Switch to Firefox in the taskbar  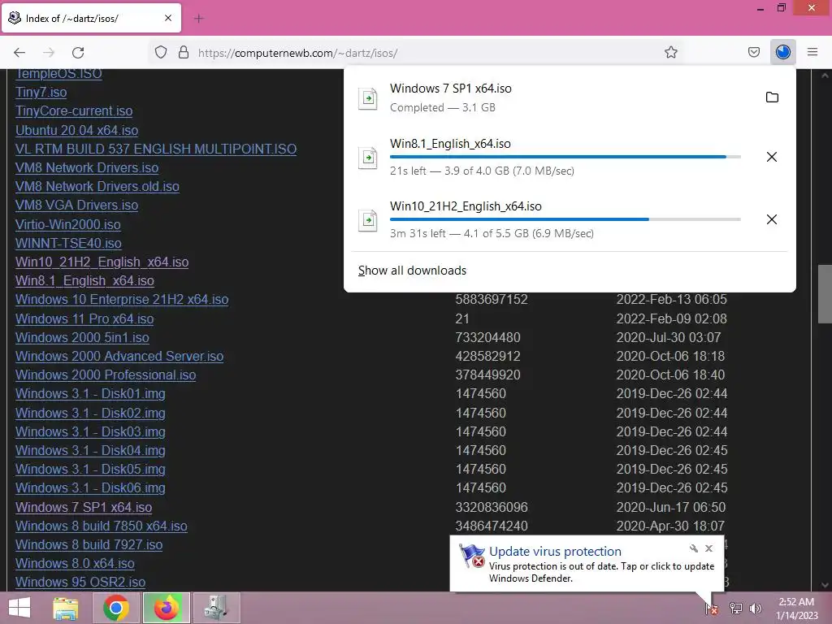coord(167,608)
